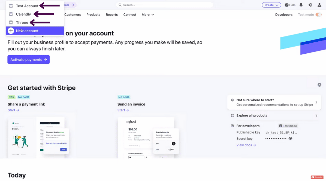Open the Create dropdown button
This screenshot has height=181, width=326.
click(x=271, y=5)
